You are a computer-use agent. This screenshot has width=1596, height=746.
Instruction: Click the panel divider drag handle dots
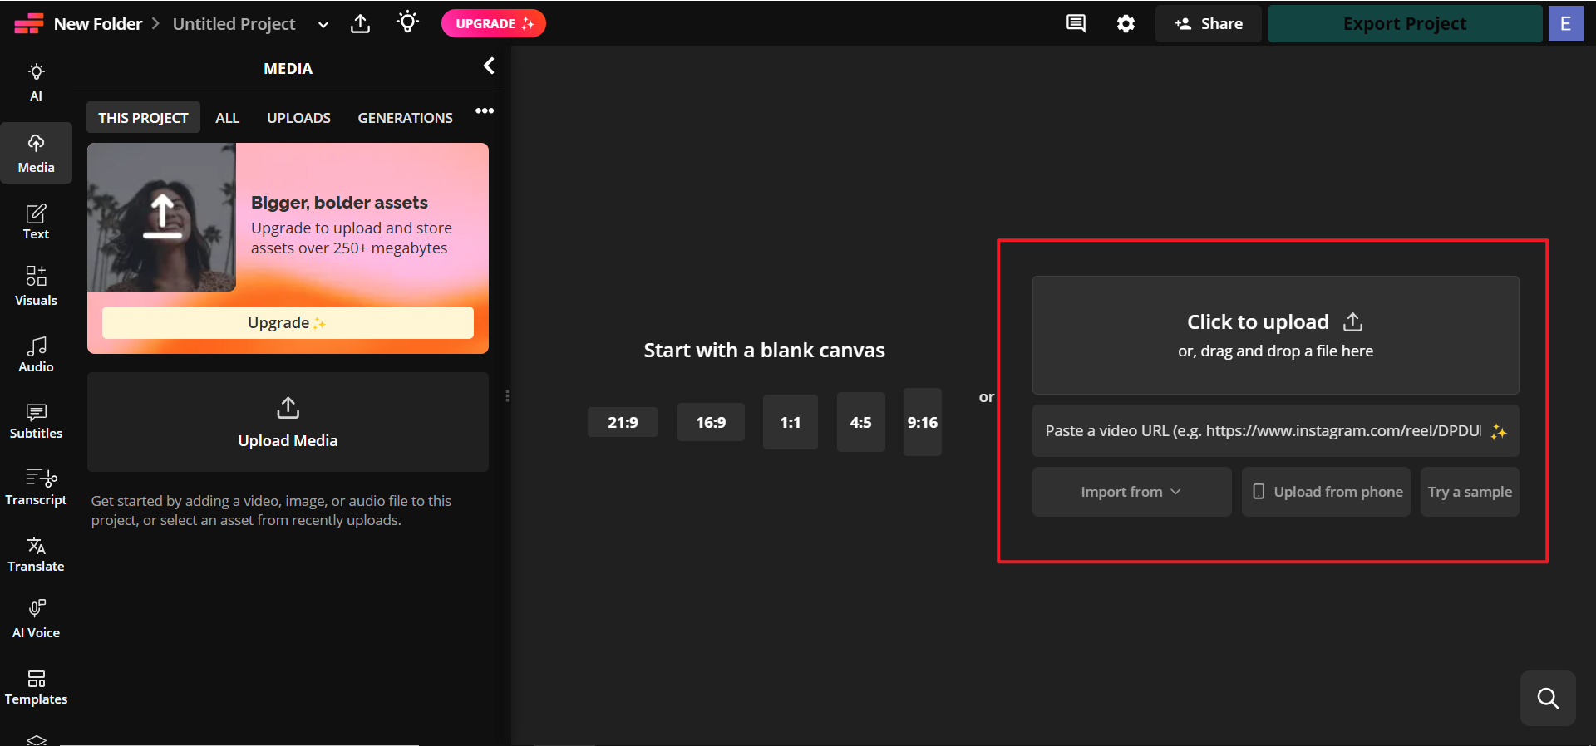click(x=507, y=396)
